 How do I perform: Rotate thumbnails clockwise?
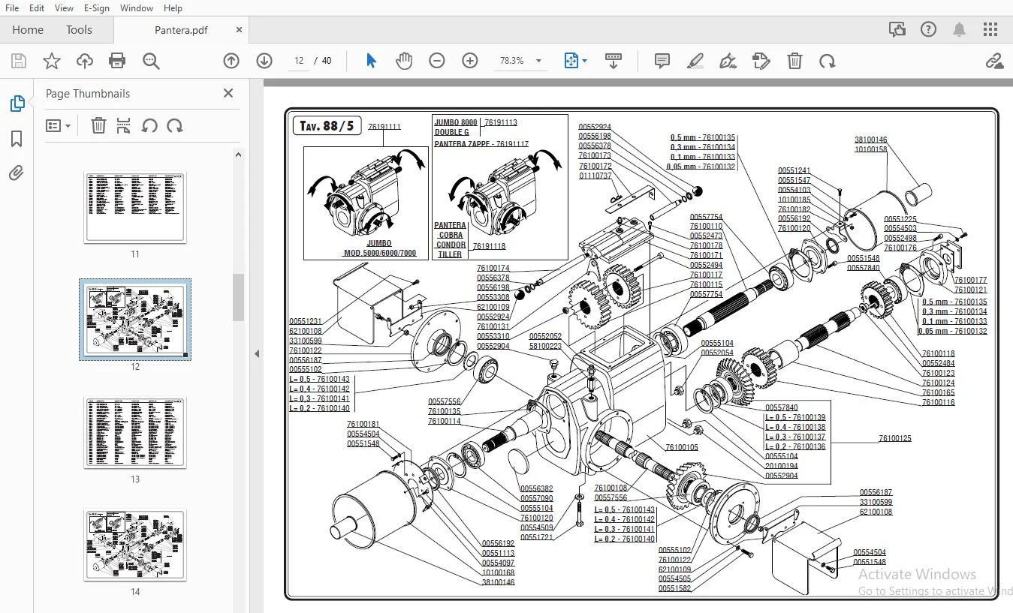click(175, 126)
